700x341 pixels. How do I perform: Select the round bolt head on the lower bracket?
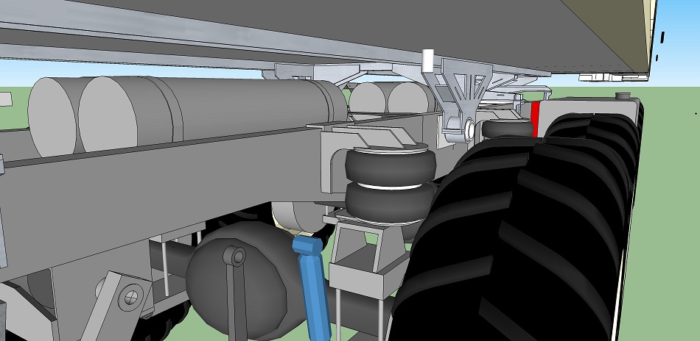[131, 298]
